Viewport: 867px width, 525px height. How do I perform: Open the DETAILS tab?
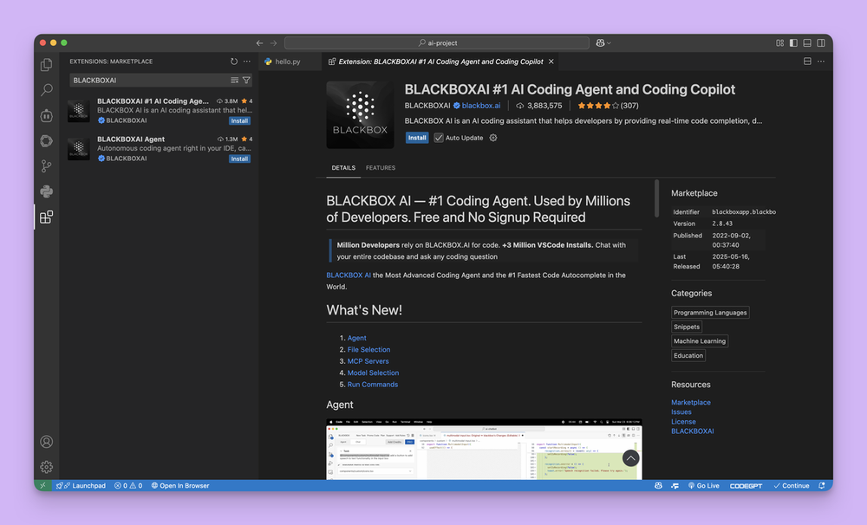(343, 167)
